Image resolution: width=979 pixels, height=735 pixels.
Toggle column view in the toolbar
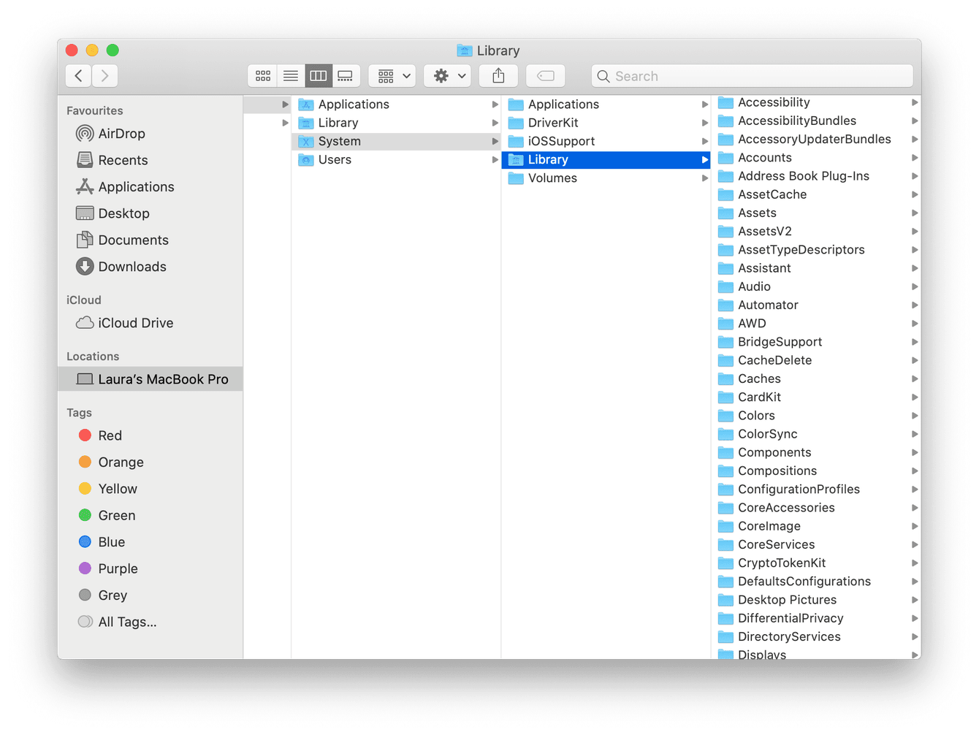319,76
